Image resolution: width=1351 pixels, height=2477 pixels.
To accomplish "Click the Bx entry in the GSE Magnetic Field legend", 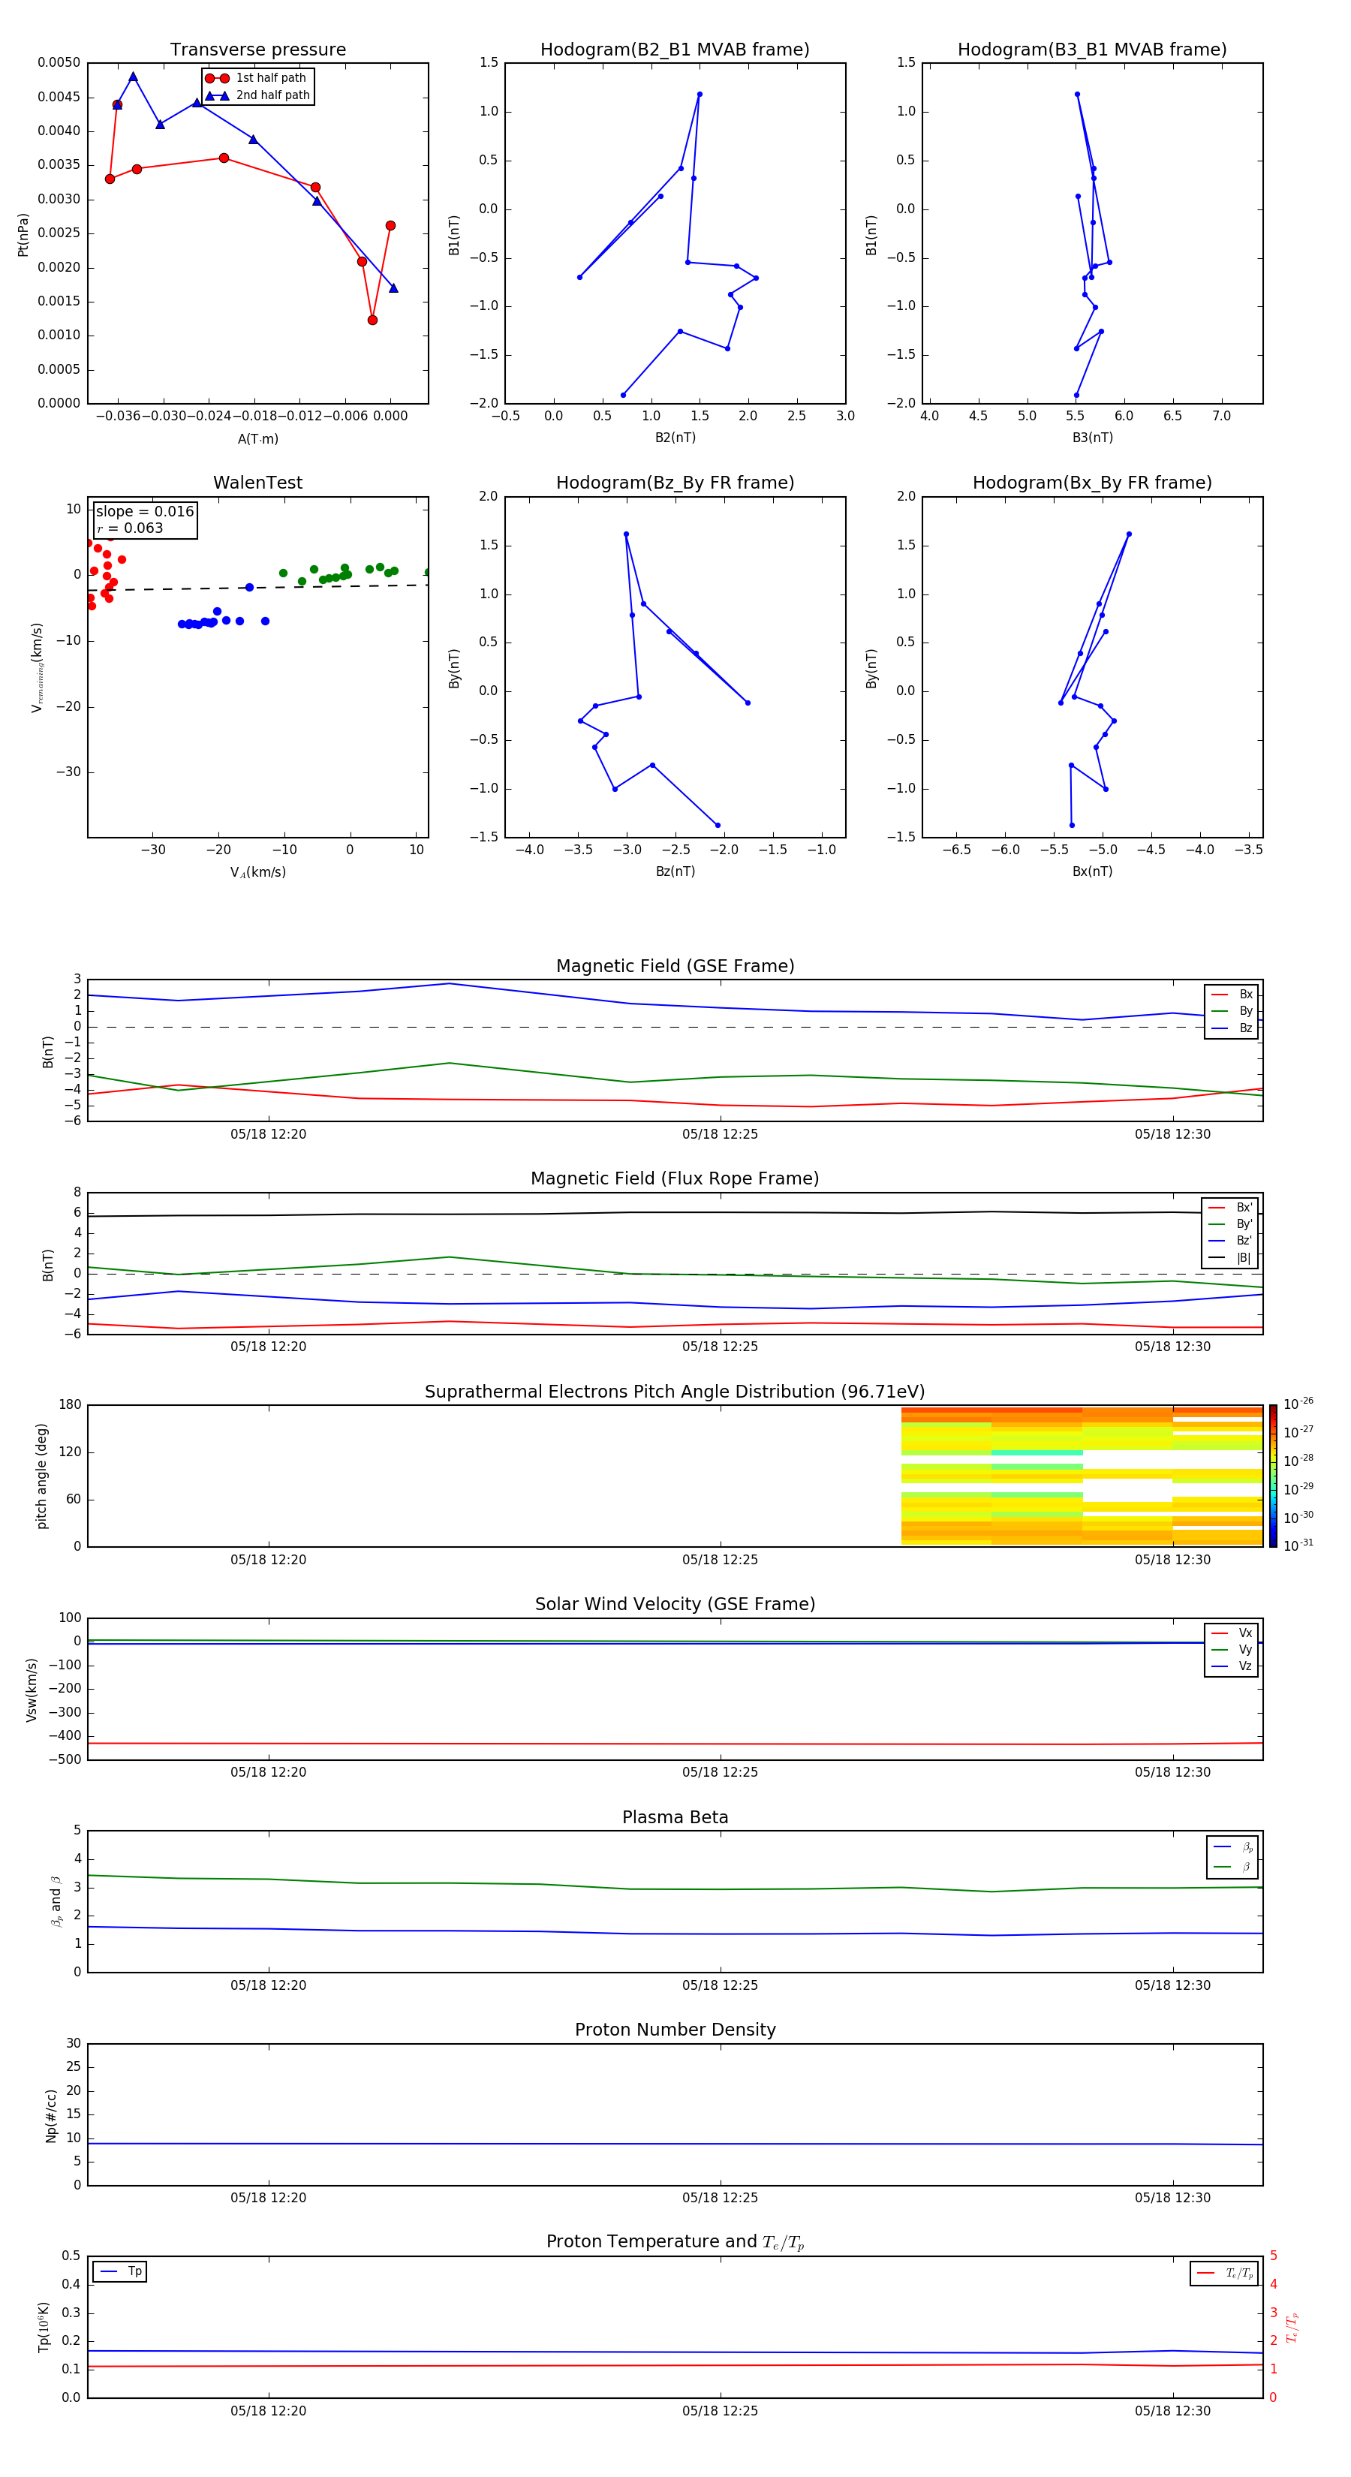I will 1232,995.
